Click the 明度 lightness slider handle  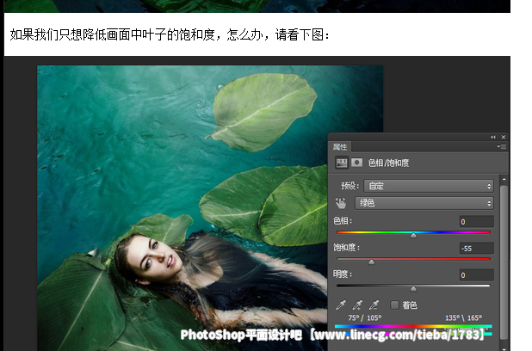tap(413, 288)
